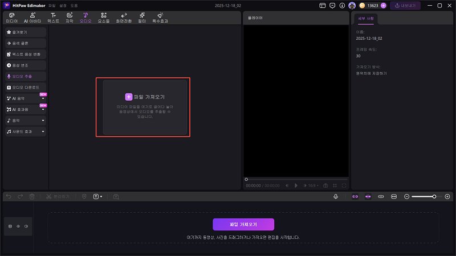
Task: Step forward to next frame in player
Action: [x=305, y=185]
